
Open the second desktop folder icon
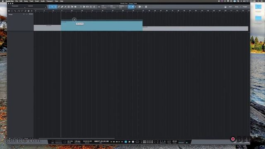tap(258, 18)
